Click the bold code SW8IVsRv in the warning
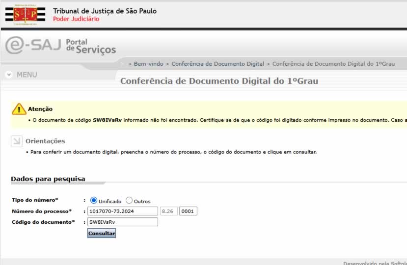The image size is (407, 265). tap(107, 120)
